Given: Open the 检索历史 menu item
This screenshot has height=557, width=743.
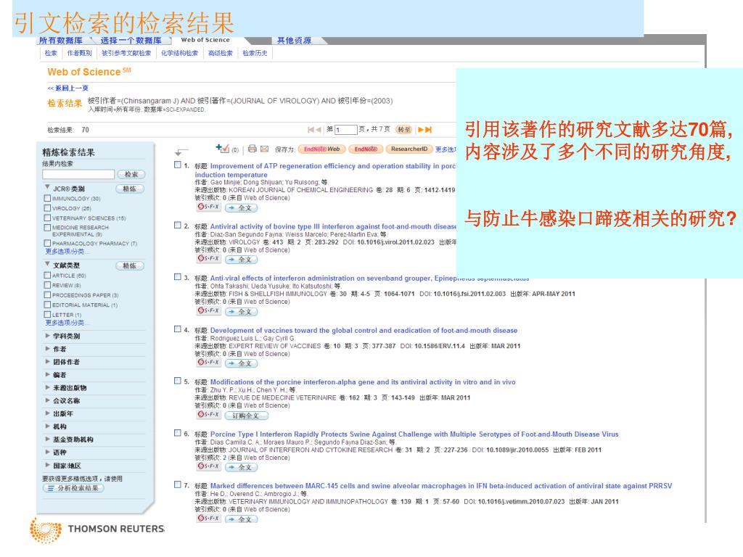Looking at the screenshot, I should pos(255,53).
